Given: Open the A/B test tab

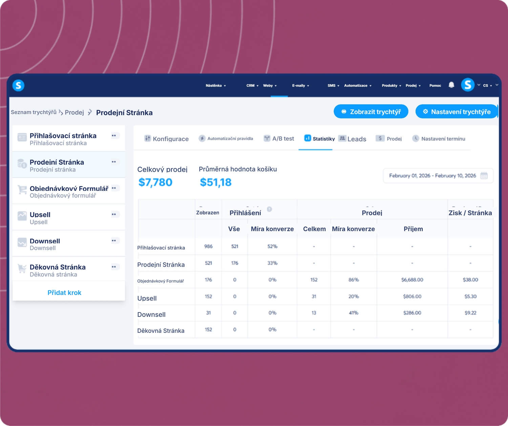Looking at the screenshot, I should coord(279,139).
